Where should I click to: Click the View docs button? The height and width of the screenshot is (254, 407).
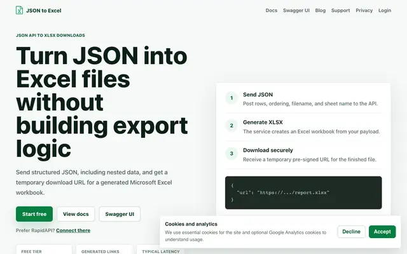(76, 214)
